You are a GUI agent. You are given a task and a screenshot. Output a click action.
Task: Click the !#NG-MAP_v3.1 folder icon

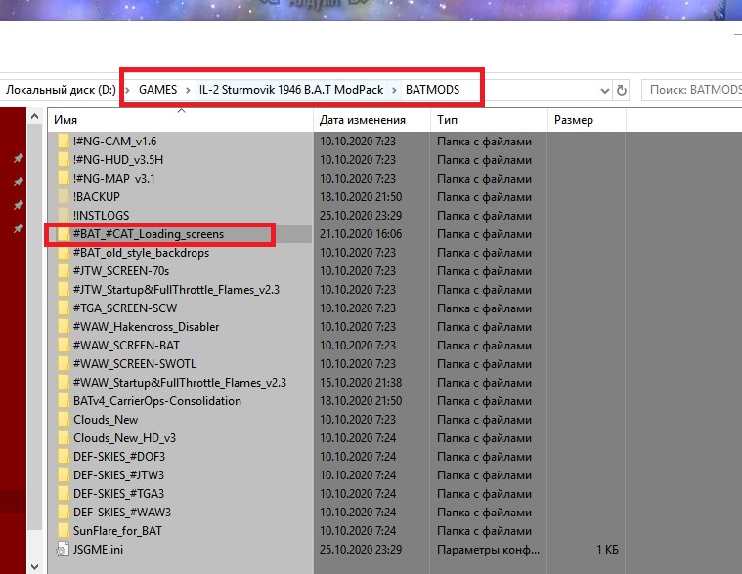click(64, 178)
